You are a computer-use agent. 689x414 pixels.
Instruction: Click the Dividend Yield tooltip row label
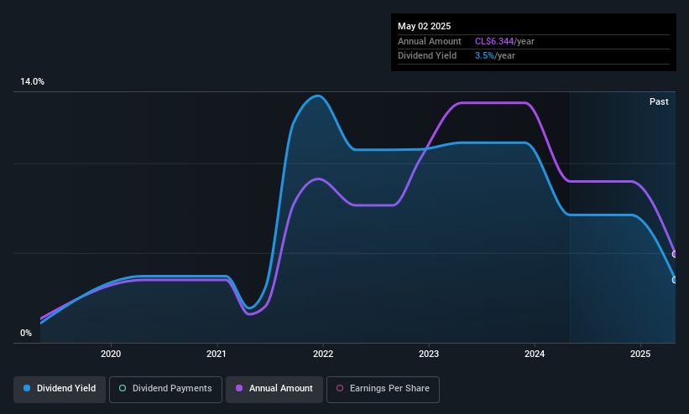427,56
